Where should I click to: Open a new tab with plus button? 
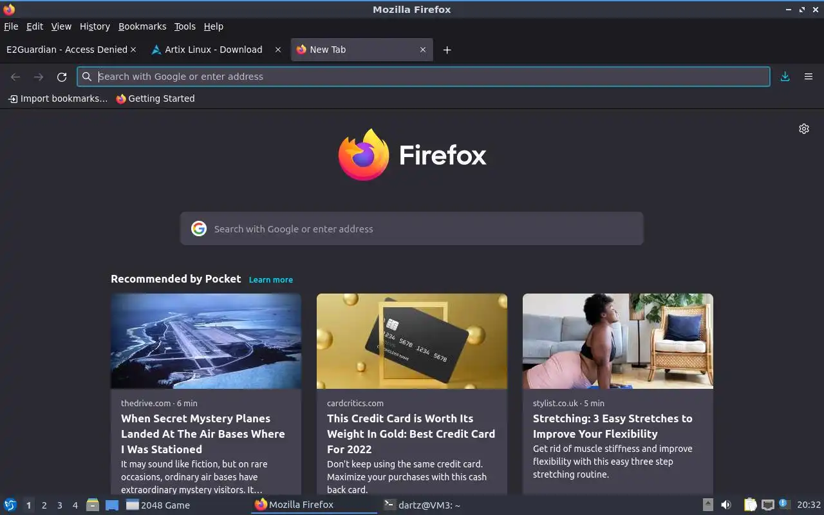[447, 50]
